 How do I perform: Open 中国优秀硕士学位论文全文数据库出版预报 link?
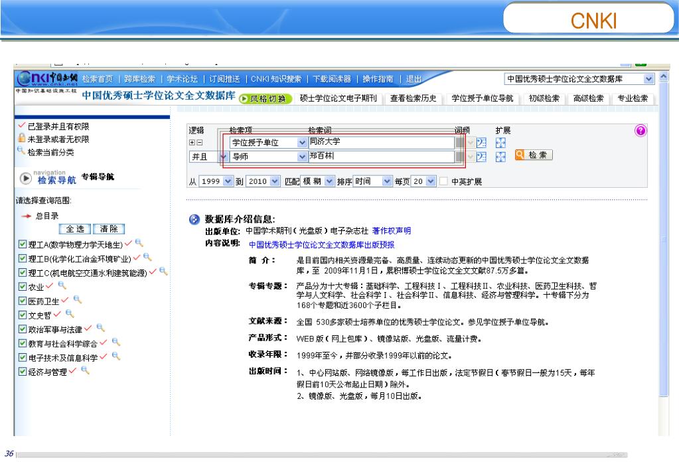click(321, 245)
